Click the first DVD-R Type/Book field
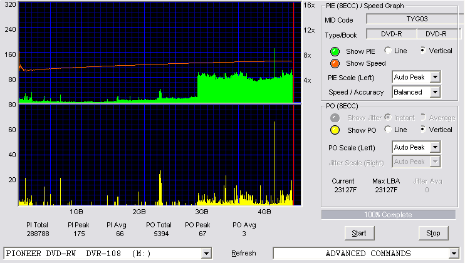Viewport: 465px width, 263px height. pos(392,34)
